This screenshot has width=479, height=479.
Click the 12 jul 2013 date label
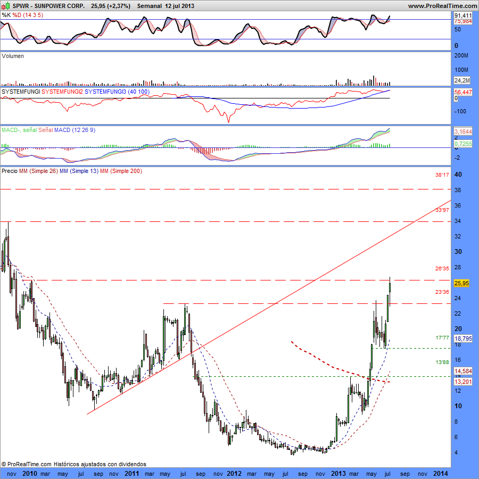179,6
